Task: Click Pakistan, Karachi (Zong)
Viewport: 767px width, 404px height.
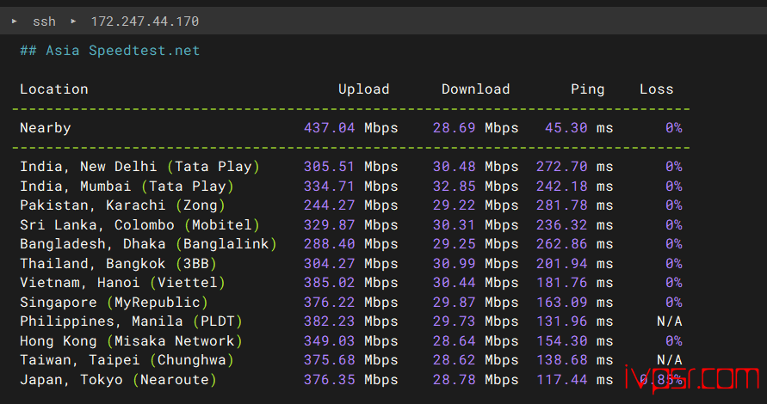Action: pyautogui.click(x=123, y=205)
